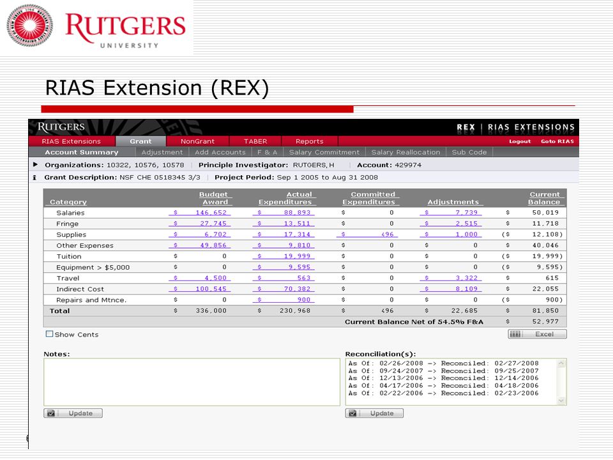This screenshot has width=613, height=460.
Task: Export the table with the Excel button
Action: pyautogui.click(x=537, y=334)
